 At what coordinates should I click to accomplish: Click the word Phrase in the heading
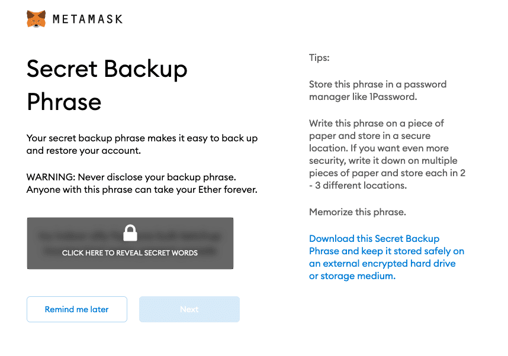pos(64,102)
